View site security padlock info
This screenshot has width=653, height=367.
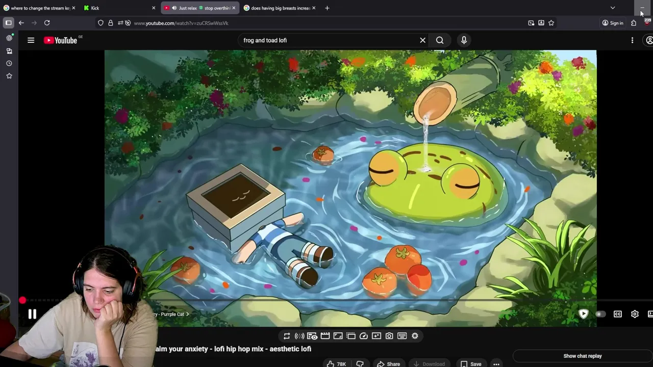point(110,23)
